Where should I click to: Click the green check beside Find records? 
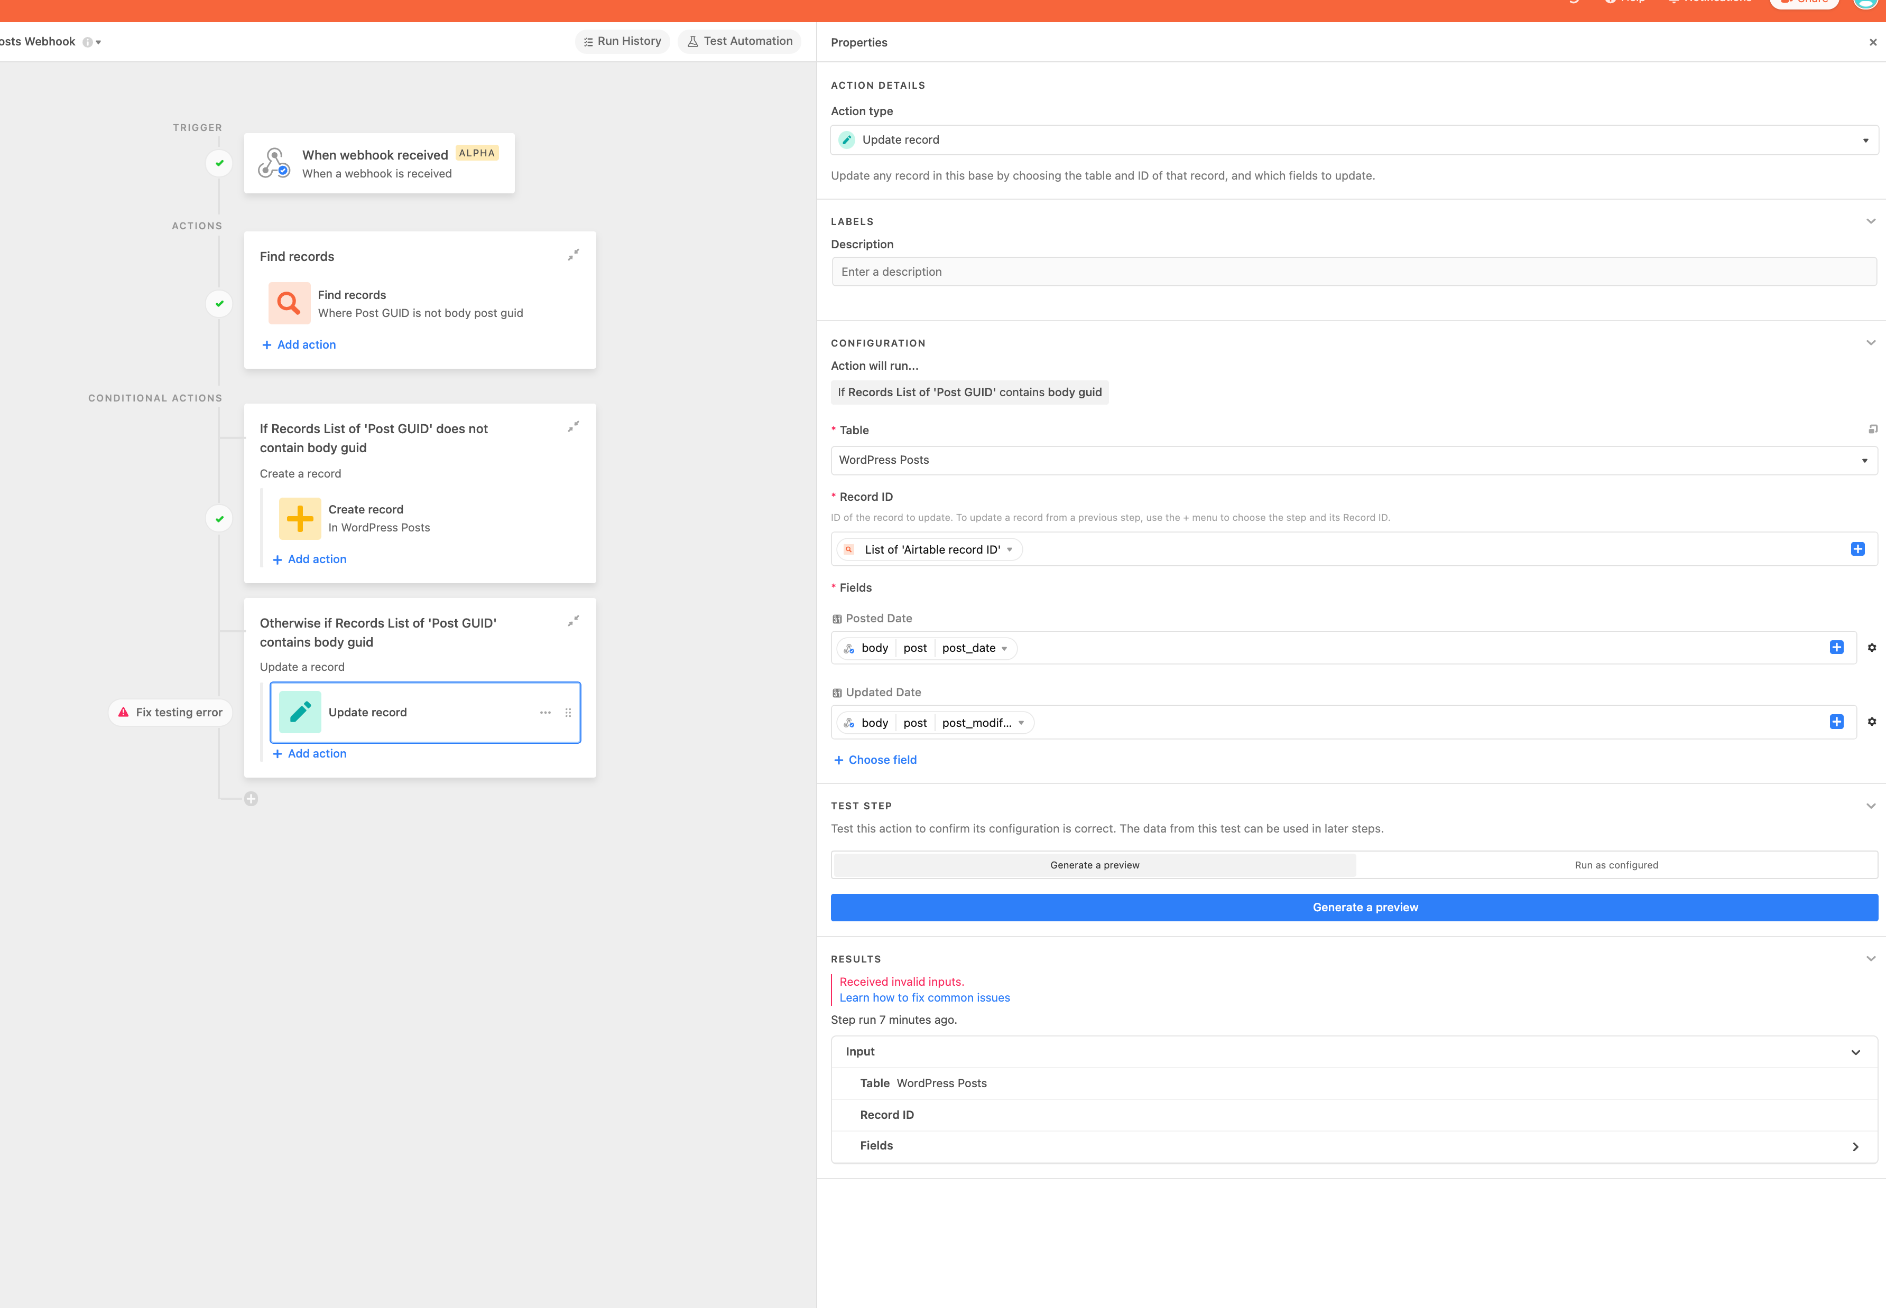[x=219, y=303]
